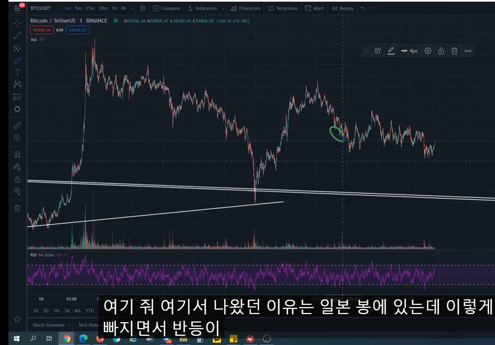Switch to the 4h timeframe
Screen dimensions: 495x345
click(x=124, y=8)
